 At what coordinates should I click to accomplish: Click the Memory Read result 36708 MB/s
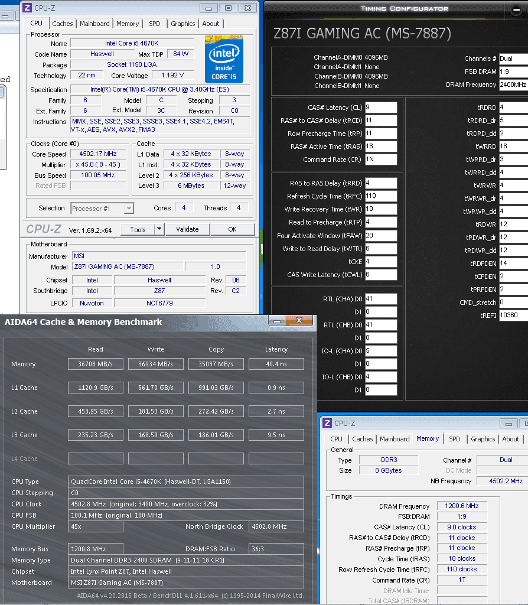pos(95,364)
